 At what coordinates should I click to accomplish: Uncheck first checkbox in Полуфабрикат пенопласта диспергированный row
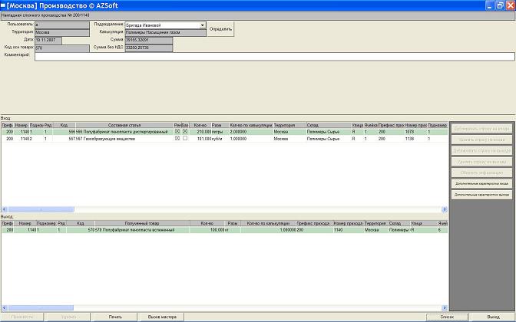177,132
